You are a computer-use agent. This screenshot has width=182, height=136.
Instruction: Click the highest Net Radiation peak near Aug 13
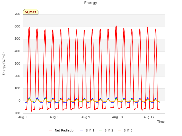click(x=116, y=26)
